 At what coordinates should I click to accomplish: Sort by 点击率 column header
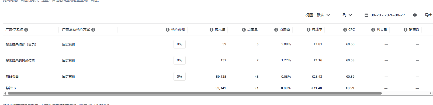(x=285, y=30)
